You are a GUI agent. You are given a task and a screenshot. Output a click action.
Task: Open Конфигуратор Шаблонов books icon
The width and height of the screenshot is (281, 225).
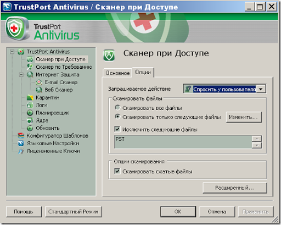21,136
